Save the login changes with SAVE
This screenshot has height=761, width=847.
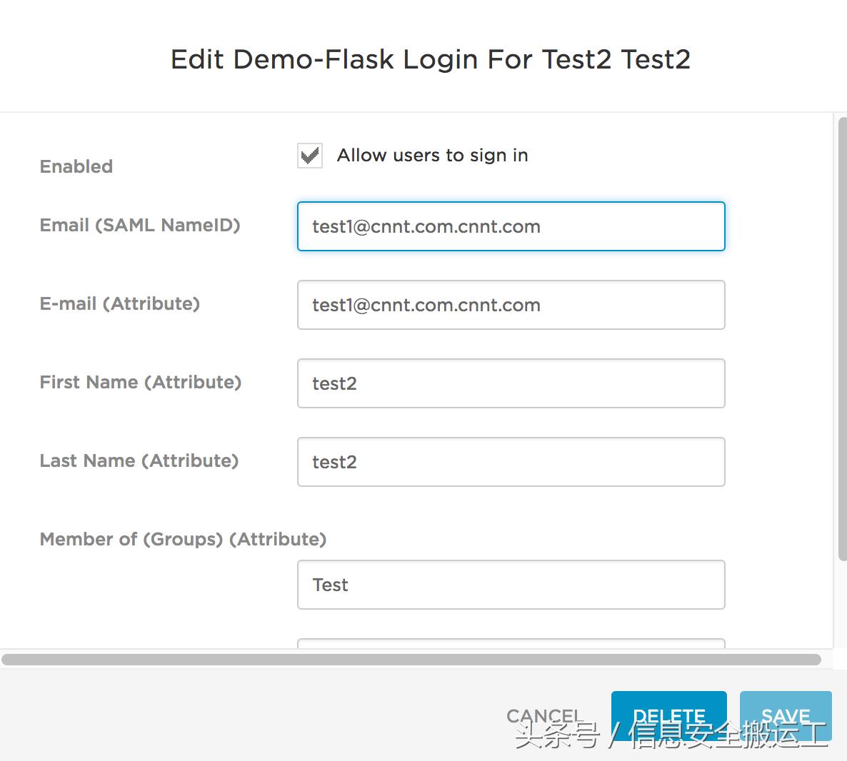(x=785, y=715)
